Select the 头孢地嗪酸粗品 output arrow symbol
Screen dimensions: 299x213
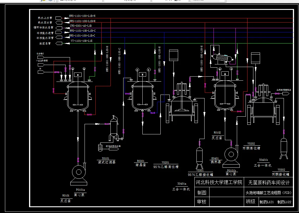(x=286, y=93)
